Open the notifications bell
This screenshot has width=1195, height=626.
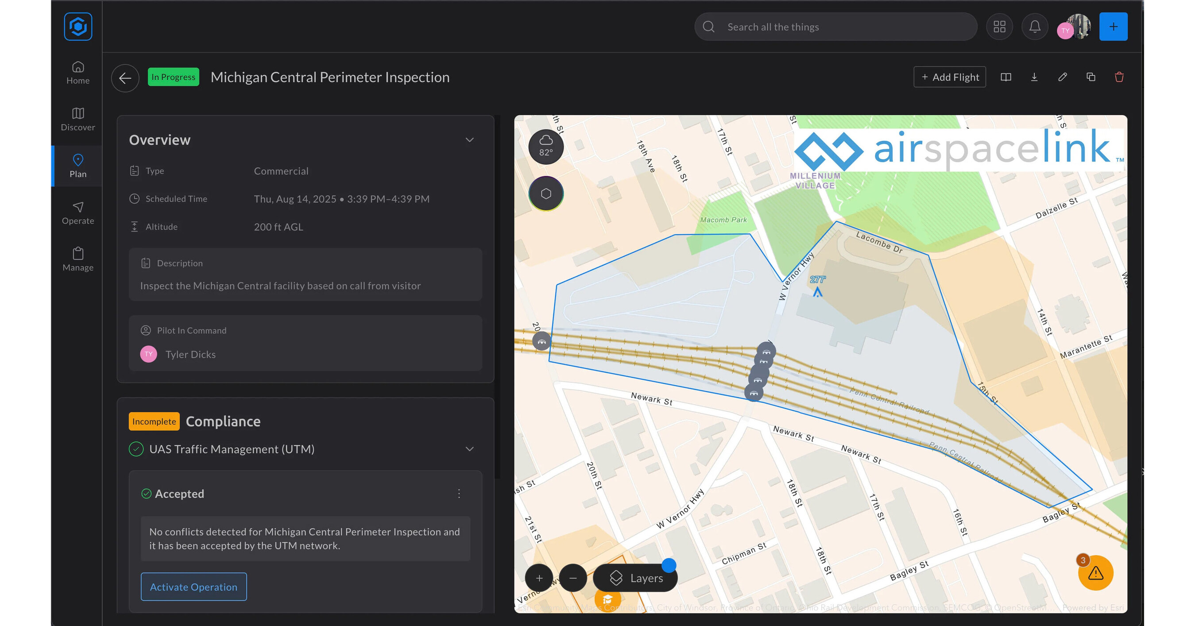tap(1034, 27)
